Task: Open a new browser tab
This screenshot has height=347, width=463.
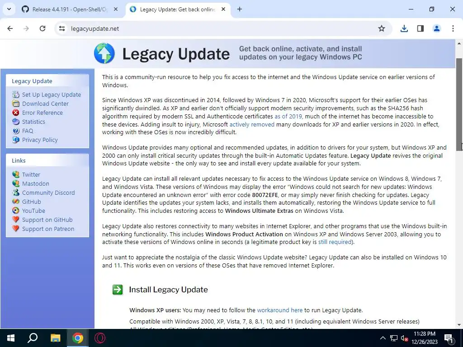Action: point(240,9)
